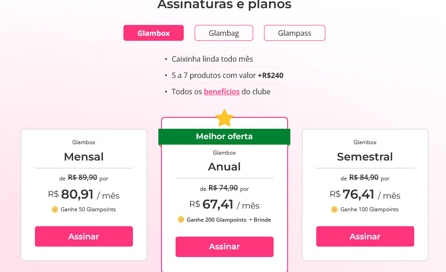Select the Glambox tab

154,33
